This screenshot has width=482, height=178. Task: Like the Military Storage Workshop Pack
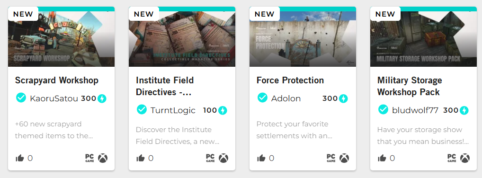tap(382, 158)
